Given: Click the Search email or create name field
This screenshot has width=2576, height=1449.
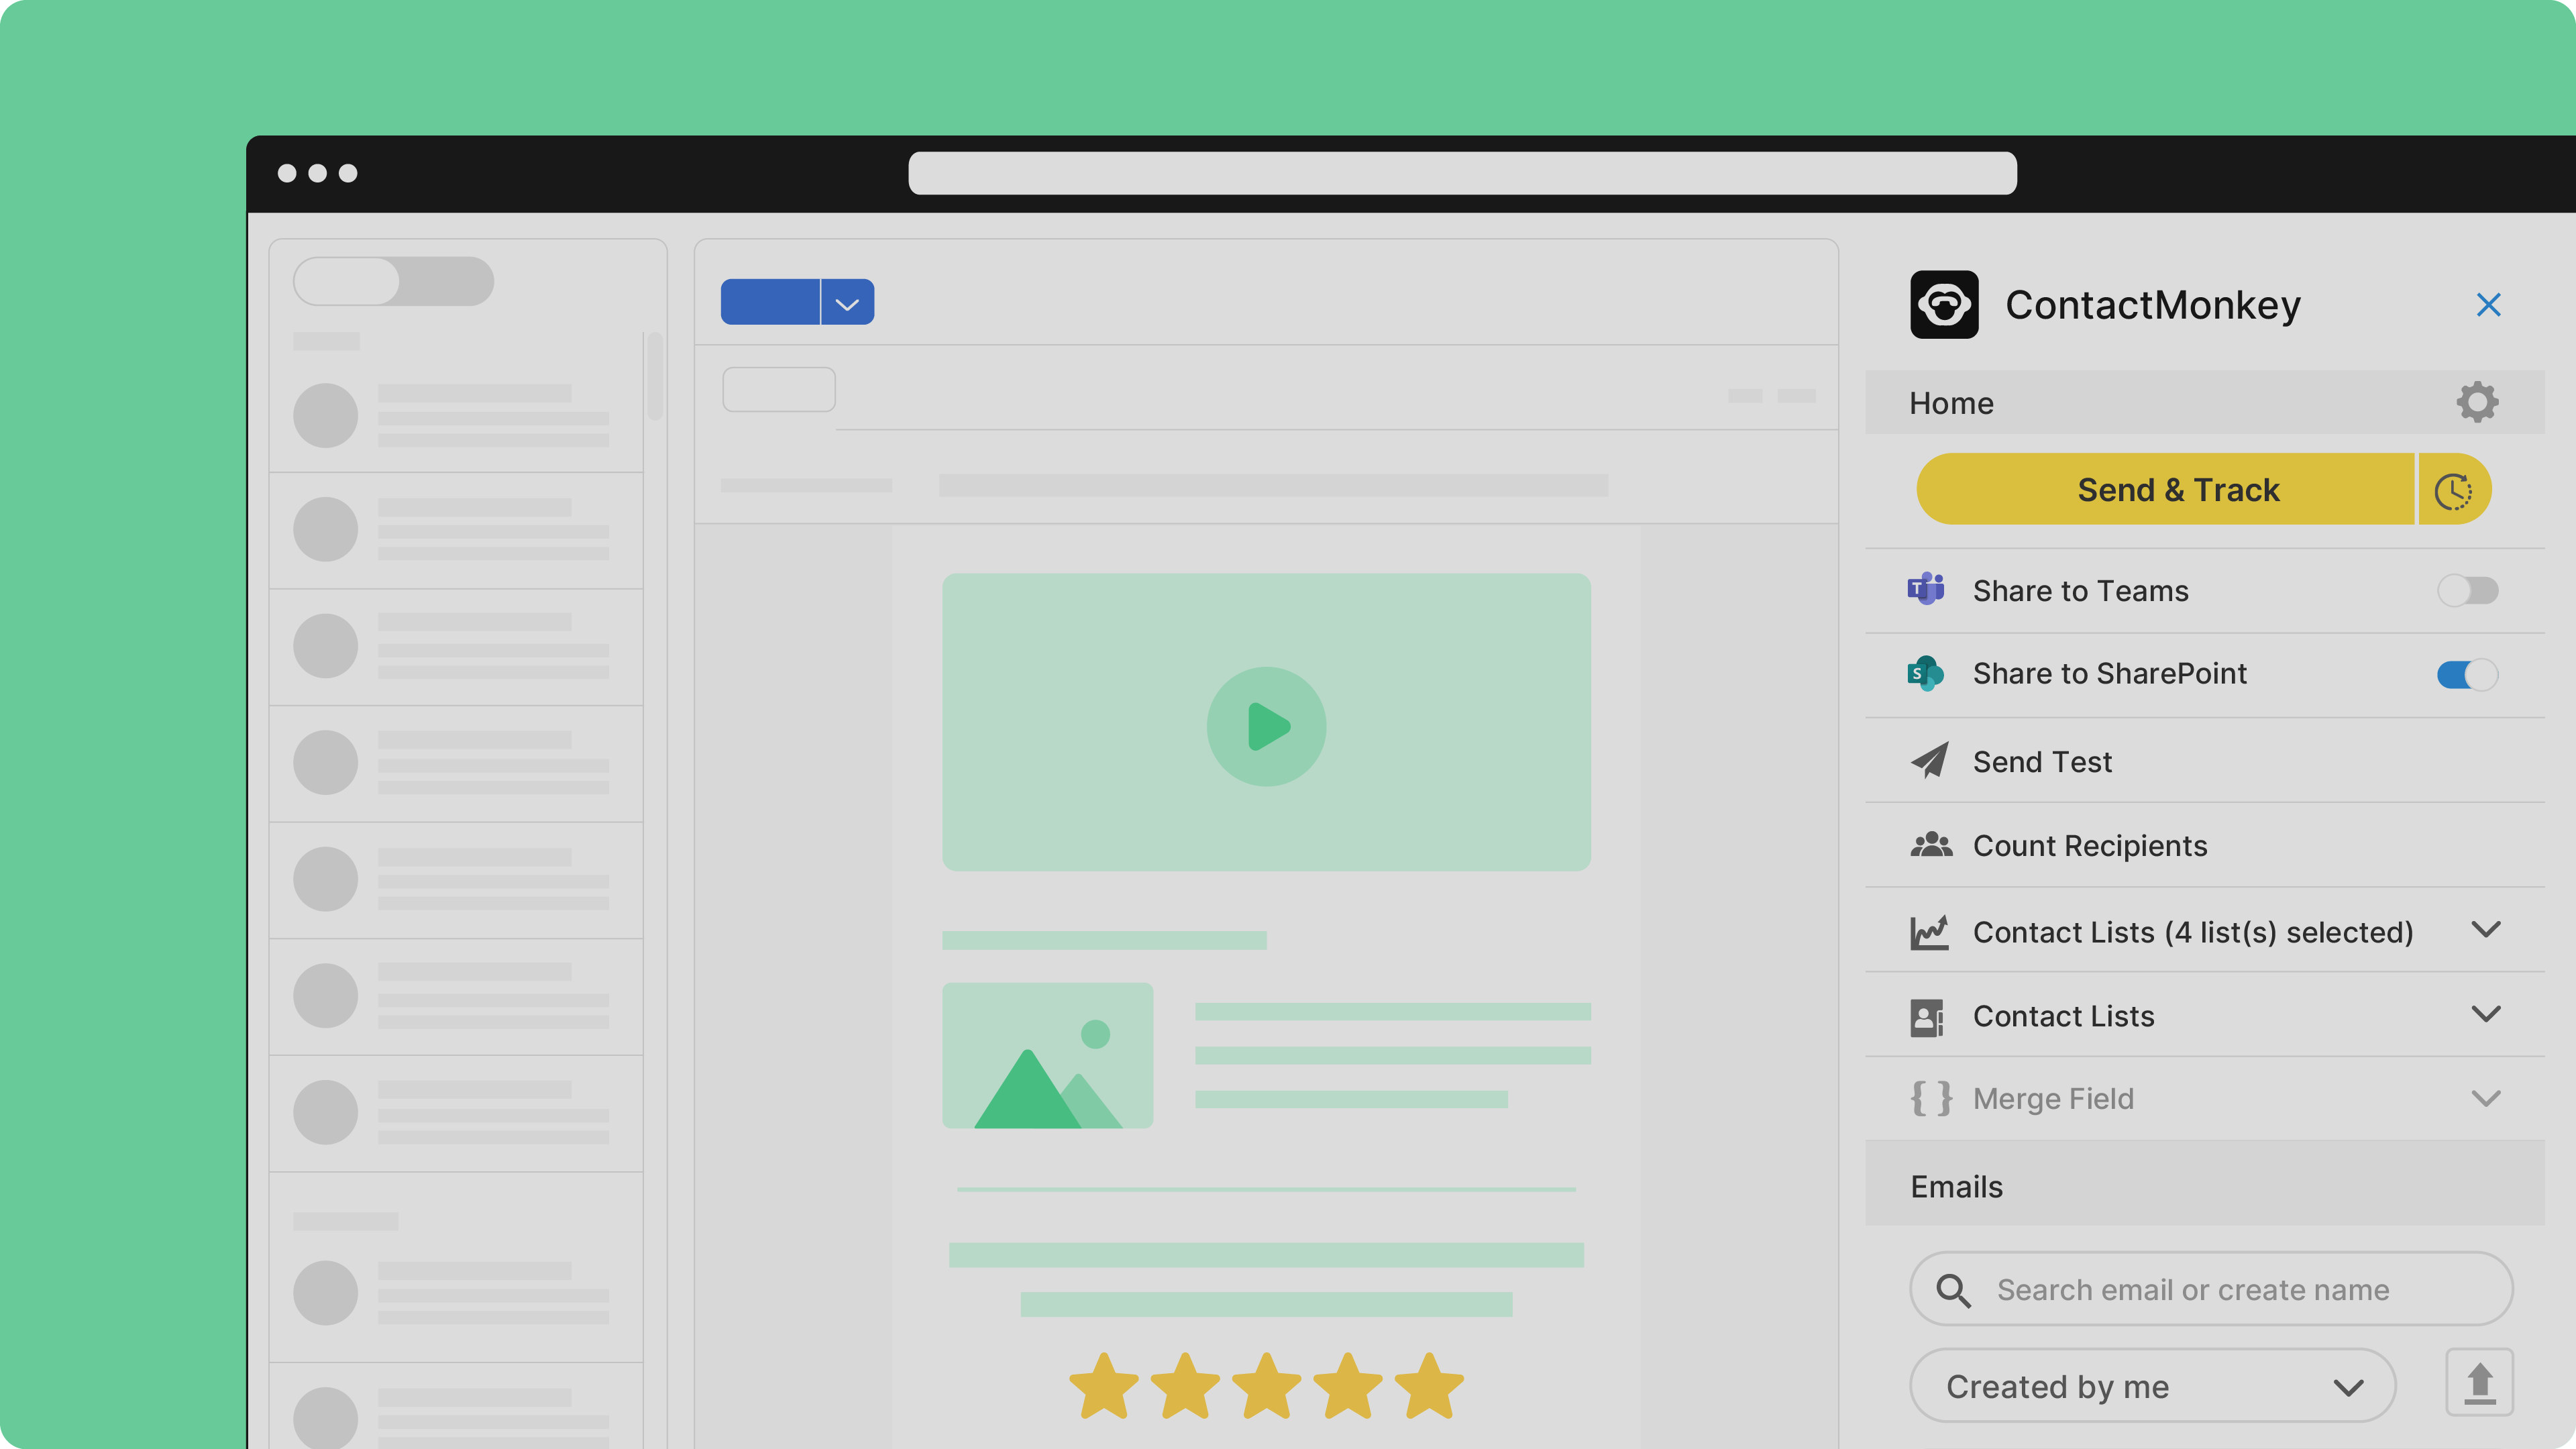Looking at the screenshot, I should pos(2192,1289).
